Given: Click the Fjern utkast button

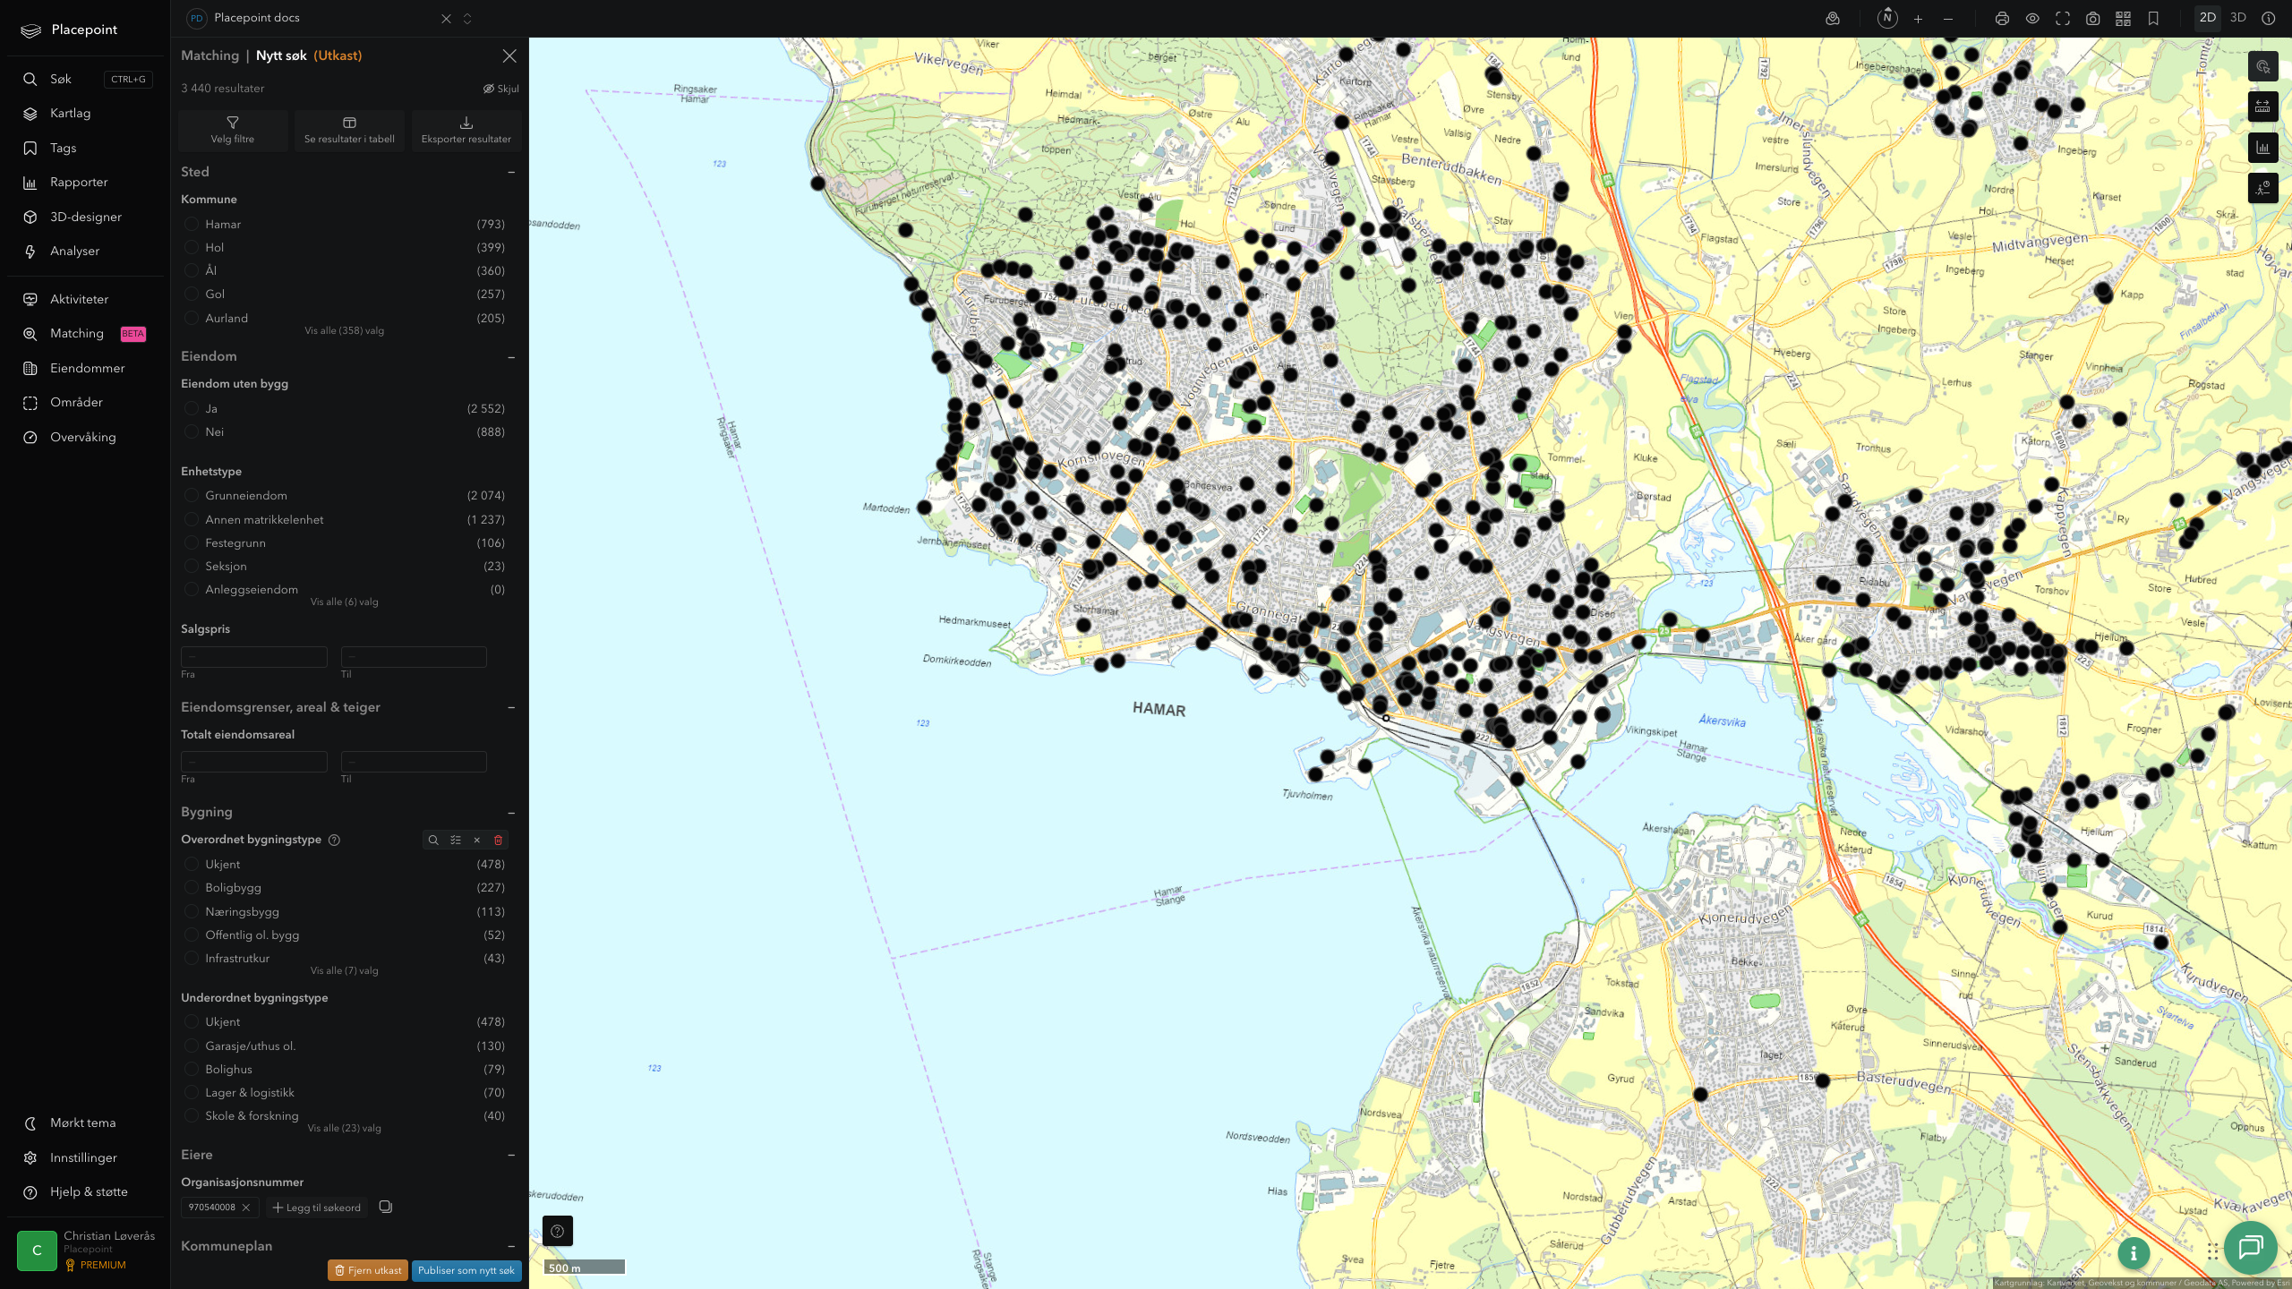Looking at the screenshot, I should click(x=368, y=1270).
